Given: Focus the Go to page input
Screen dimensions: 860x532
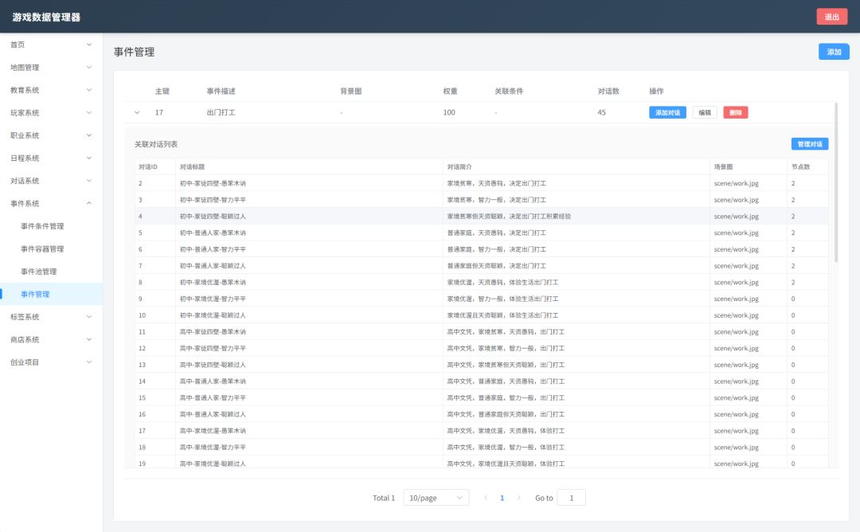Looking at the screenshot, I should [x=571, y=498].
